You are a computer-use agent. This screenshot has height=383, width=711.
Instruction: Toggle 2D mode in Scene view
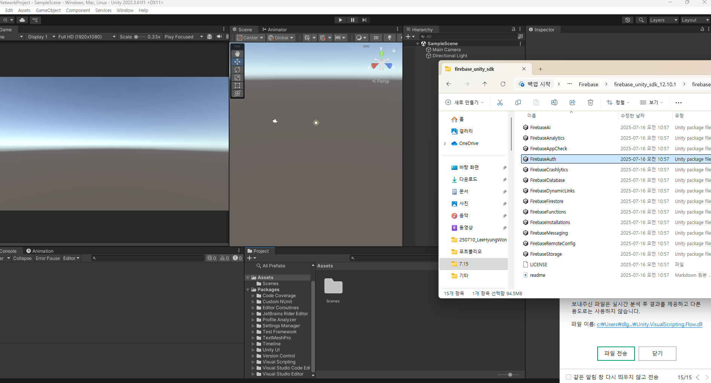376,38
